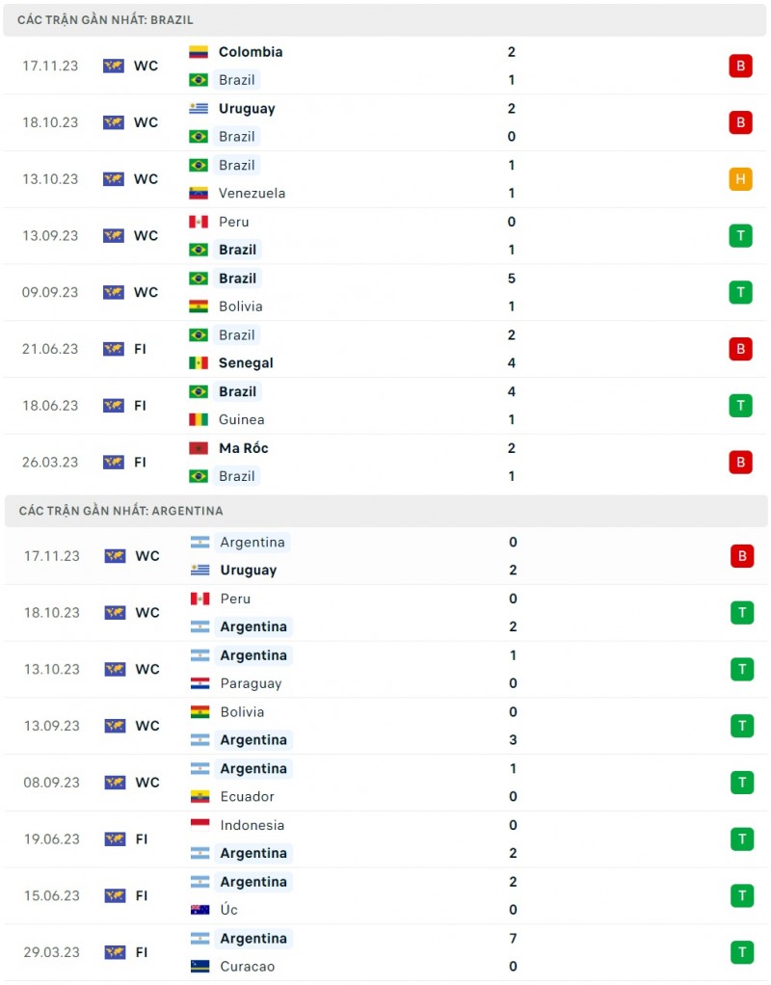Click the 21.06.23 match date
The image size is (771, 985).
(50, 349)
